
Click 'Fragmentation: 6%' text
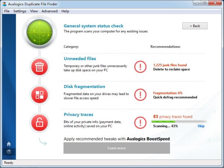tap(168, 93)
